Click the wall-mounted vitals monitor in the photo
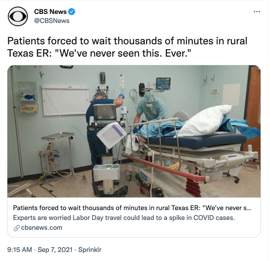This screenshot has width=270, height=261. click(x=163, y=84)
